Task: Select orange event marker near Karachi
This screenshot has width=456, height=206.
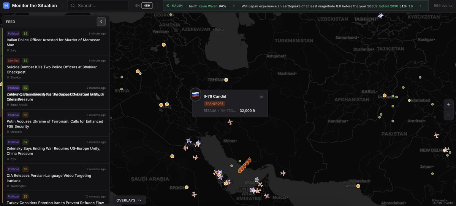Action: (x=358, y=186)
